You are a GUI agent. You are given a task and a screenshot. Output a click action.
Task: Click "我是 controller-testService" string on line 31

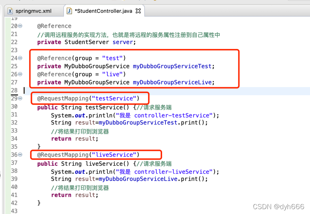click(164, 115)
